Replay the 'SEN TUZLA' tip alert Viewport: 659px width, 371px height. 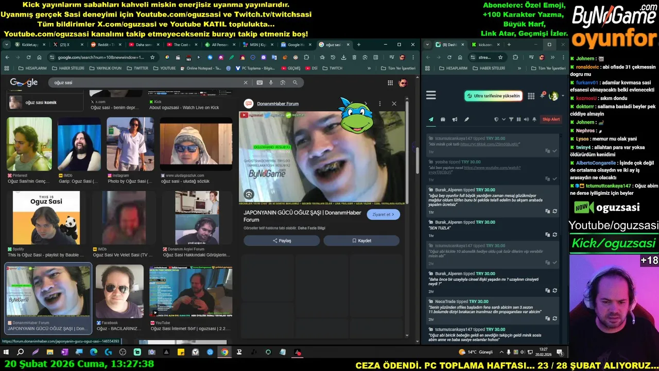554,235
